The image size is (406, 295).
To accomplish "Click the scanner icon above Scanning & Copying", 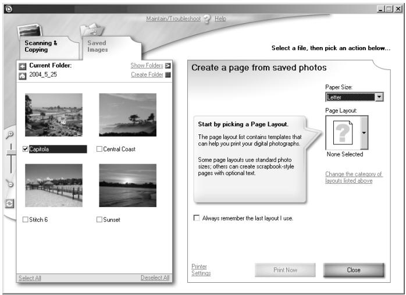I will 30,31.
